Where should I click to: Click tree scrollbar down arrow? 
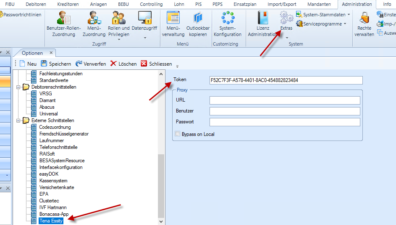click(161, 221)
